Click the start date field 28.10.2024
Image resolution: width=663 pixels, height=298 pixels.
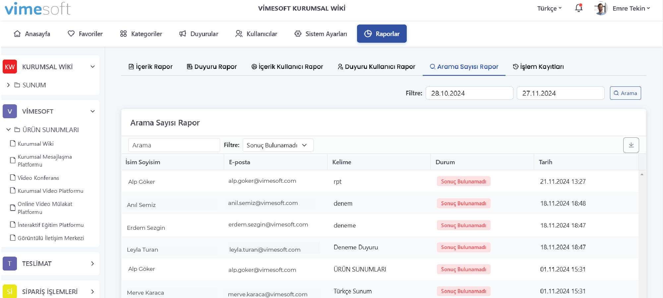[469, 93]
